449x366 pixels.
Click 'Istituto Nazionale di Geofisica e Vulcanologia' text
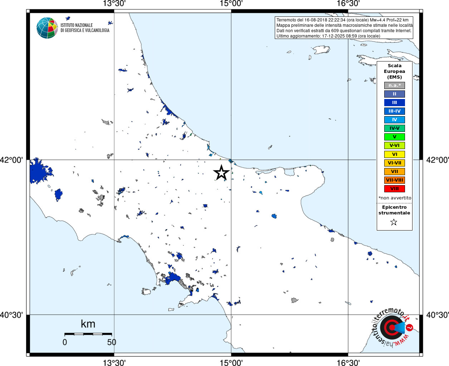pos(85,28)
